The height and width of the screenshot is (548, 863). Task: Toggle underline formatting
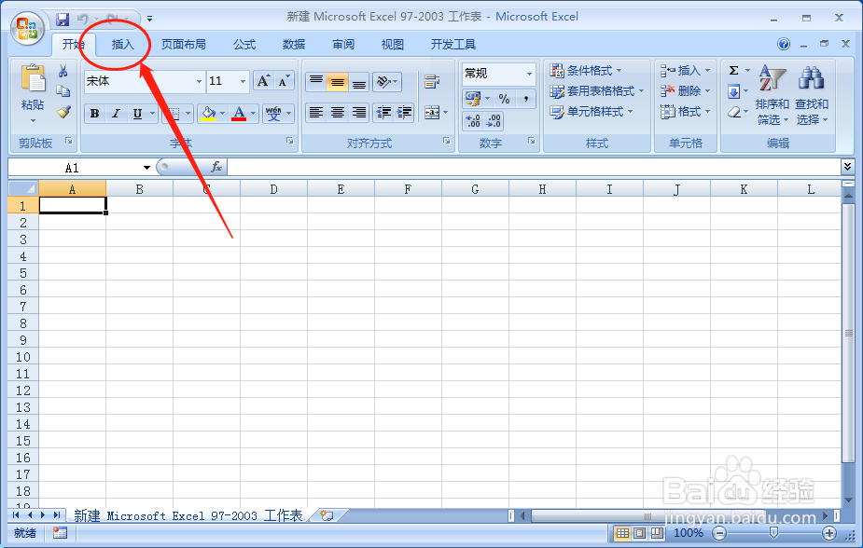pos(137,114)
